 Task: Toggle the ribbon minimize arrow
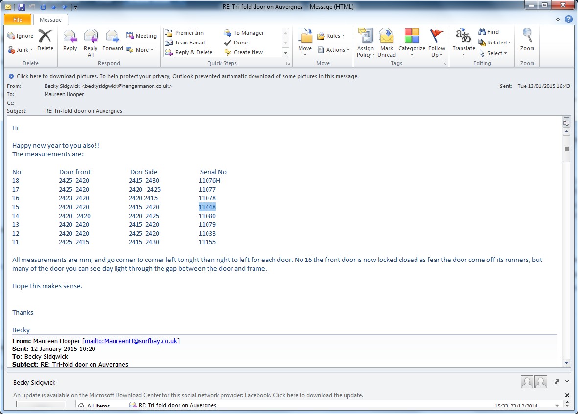tap(558, 20)
